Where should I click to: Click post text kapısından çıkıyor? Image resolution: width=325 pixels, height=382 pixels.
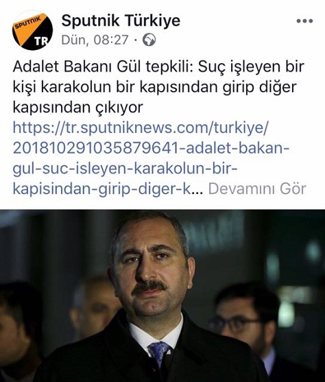[x=77, y=108]
